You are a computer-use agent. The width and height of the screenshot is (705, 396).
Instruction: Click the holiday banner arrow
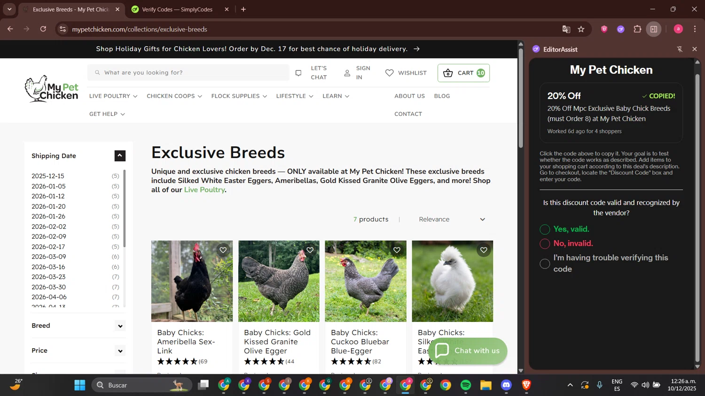[x=416, y=49]
